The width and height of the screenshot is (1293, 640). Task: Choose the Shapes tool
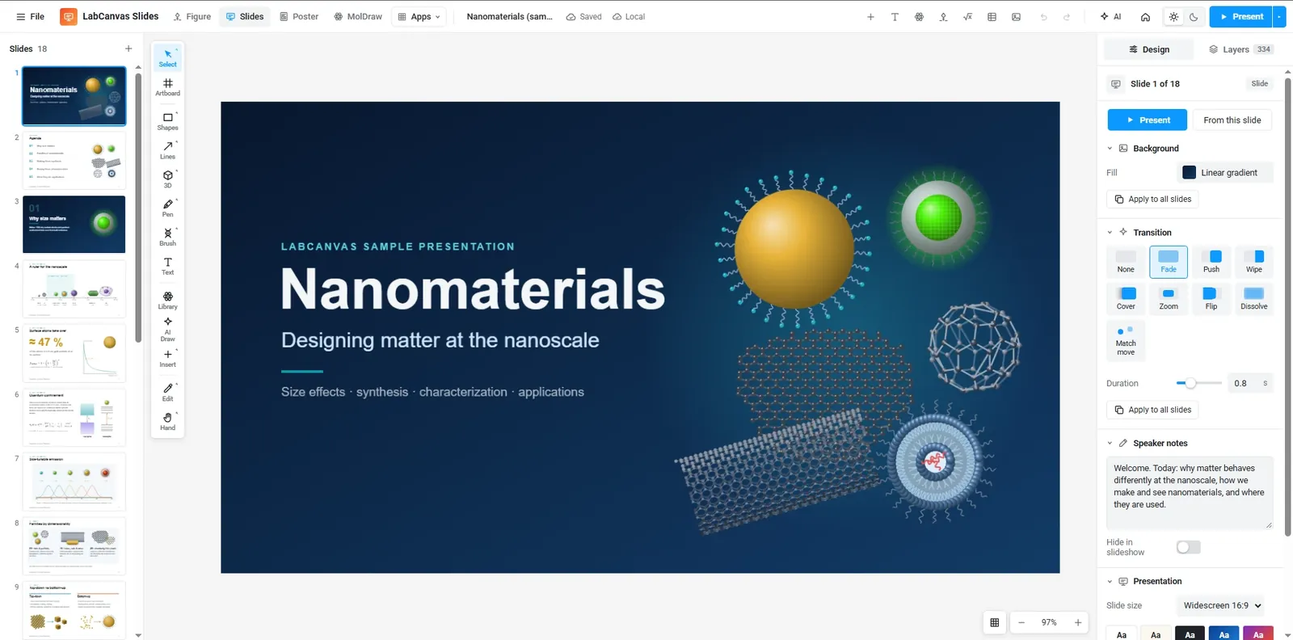pyautogui.click(x=167, y=121)
